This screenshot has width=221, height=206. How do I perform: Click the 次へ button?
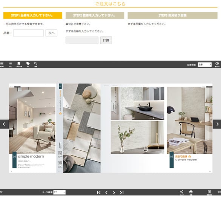click(51, 33)
